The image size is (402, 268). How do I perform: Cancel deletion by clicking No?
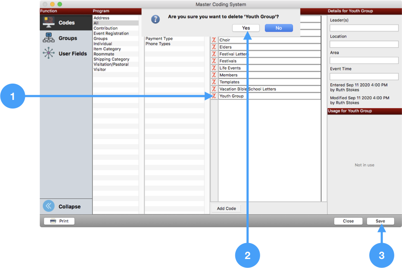[279, 28]
